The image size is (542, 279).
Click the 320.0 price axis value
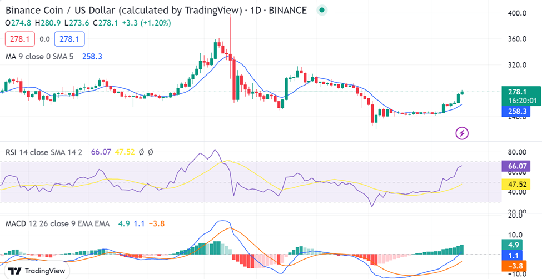(x=517, y=65)
